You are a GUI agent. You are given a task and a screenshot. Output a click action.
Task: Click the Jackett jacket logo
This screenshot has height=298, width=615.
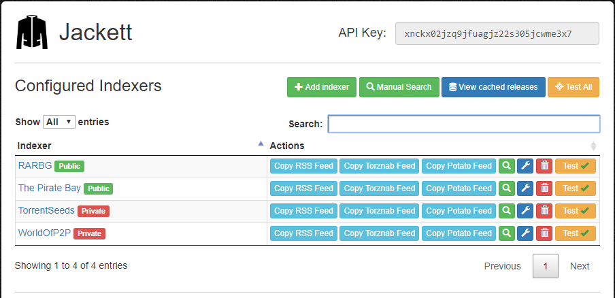[32, 32]
